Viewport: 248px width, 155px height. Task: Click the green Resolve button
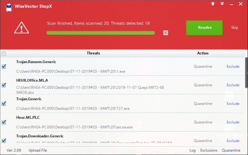tap(204, 28)
